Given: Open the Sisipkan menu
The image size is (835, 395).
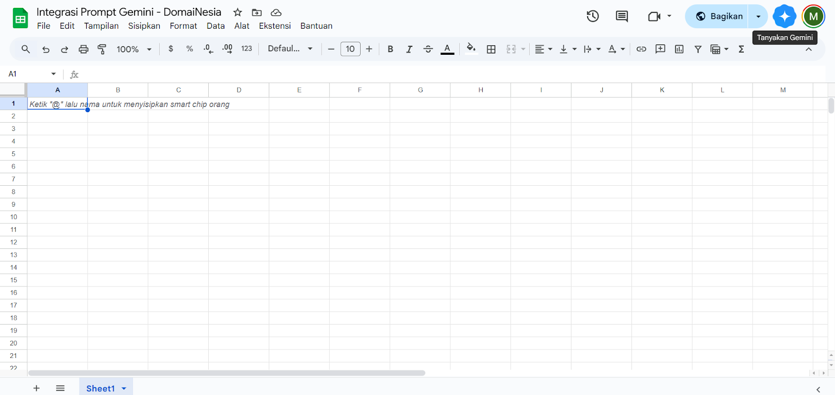Looking at the screenshot, I should tap(144, 26).
